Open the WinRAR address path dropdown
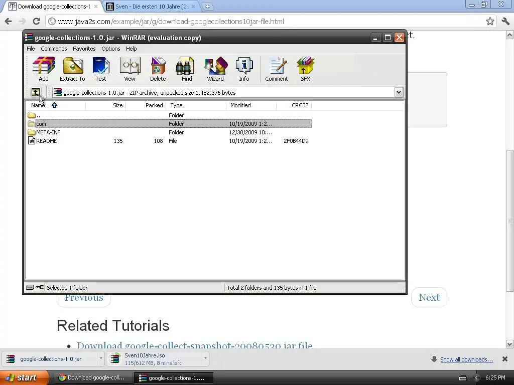 point(399,92)
